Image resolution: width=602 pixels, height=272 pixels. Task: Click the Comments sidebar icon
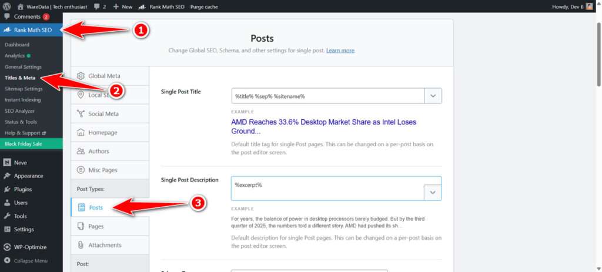(7, 16)
